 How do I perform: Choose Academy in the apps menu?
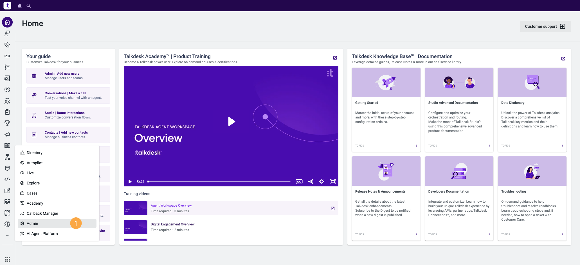click(57, 203)
